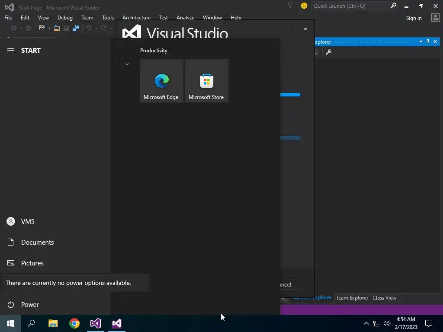Open File Explorer from the taskbar
443x332 pixels.
[53, 323]
